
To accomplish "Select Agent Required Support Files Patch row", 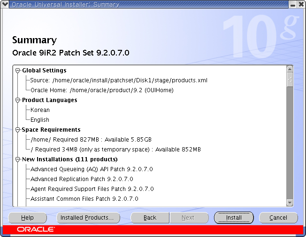I will [x=92, y=189].
